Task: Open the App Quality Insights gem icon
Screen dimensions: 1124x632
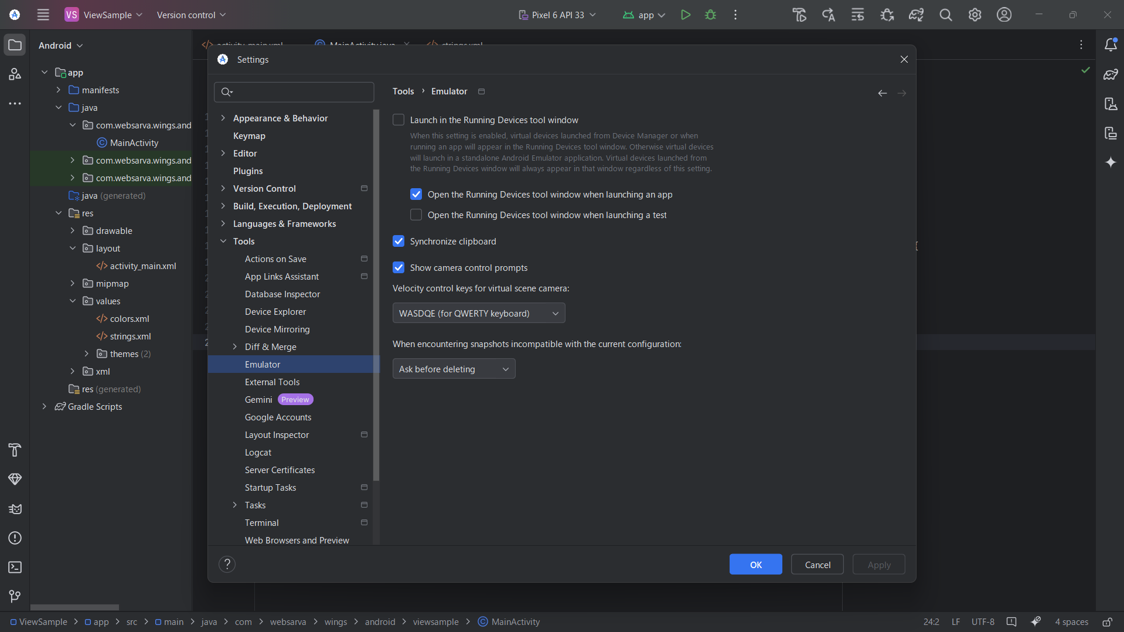Action: click(x=15, y=479)
